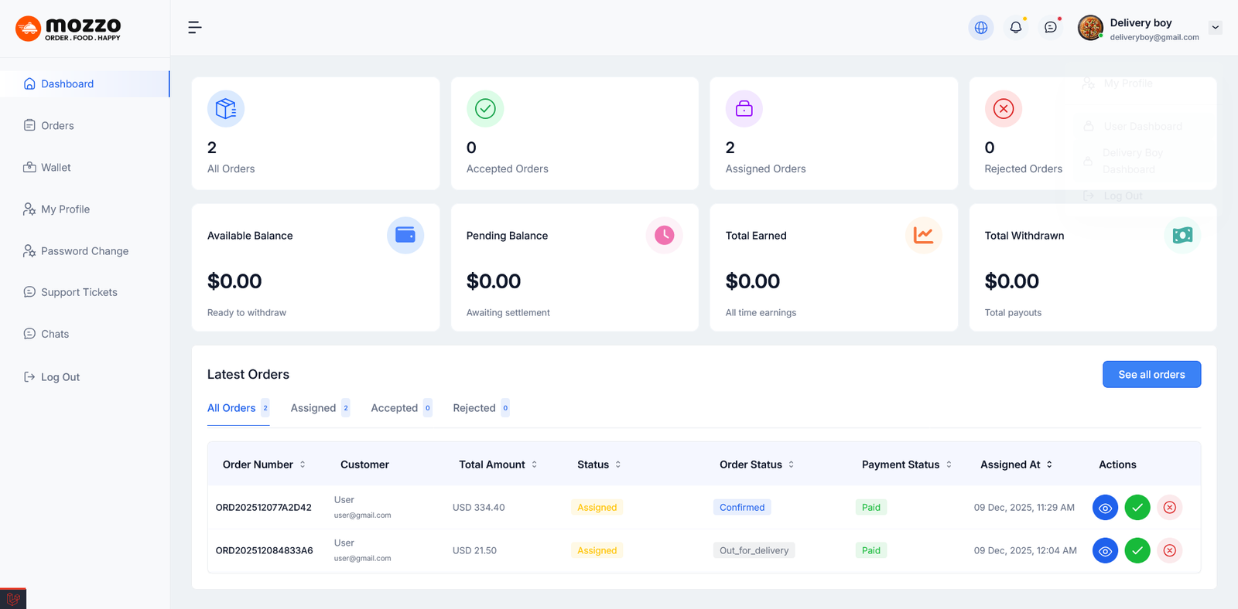
Task: View order ORD202512077A2D42 details via eye icon
Action: tap(1105, 508)
